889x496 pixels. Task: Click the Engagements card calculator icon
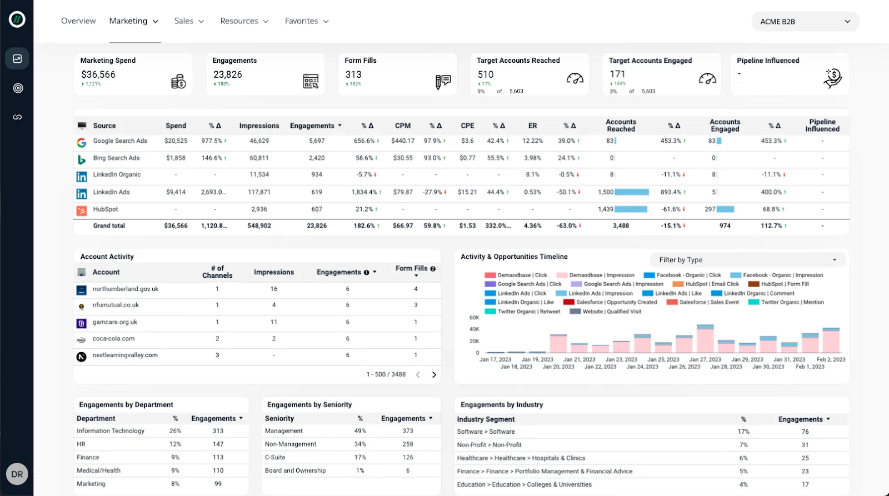[311, 82]
